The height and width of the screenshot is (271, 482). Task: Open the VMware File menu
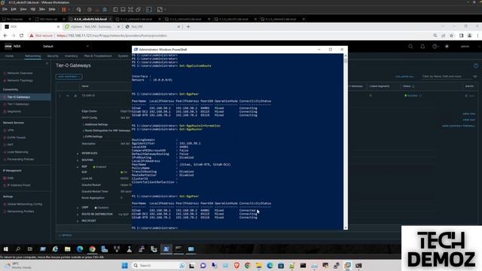(x=5, y=9)
